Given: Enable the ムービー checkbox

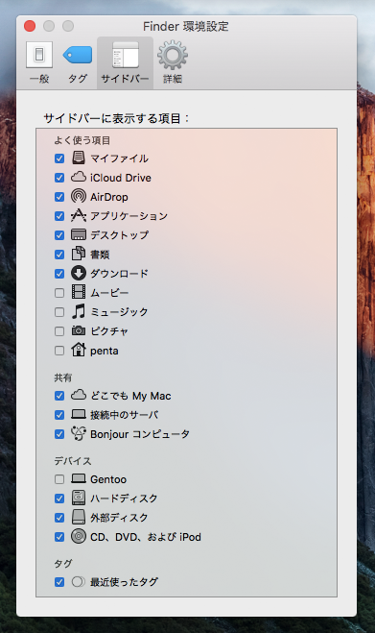Looking at the screenshot, I should 59,293.
